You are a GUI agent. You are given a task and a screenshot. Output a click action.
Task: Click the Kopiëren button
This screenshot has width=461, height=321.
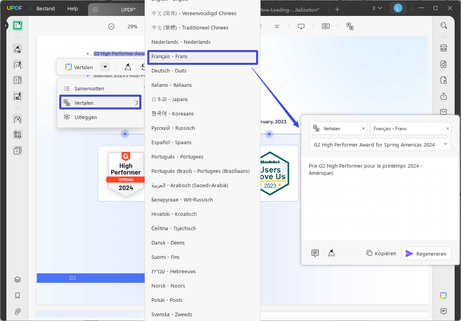(x=381, y=253)
